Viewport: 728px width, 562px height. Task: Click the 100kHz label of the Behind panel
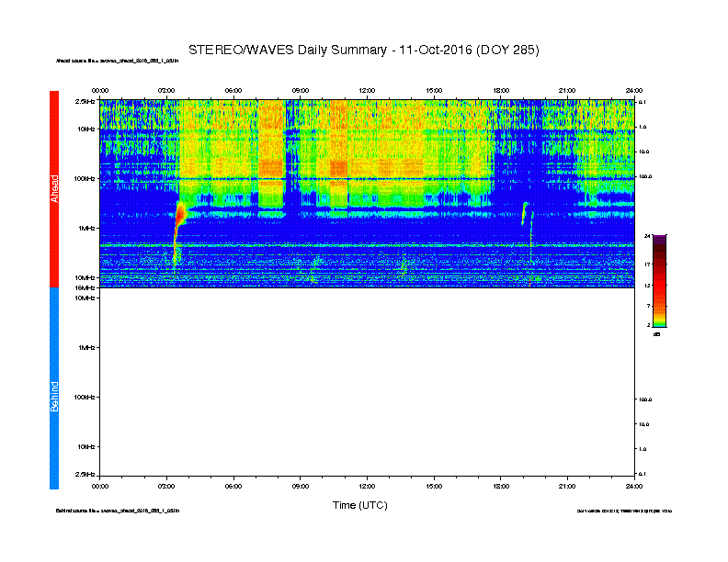point(85,398)
